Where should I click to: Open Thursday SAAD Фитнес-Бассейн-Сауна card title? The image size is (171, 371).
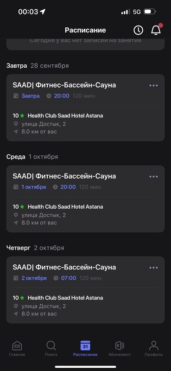tap(64, 267)
